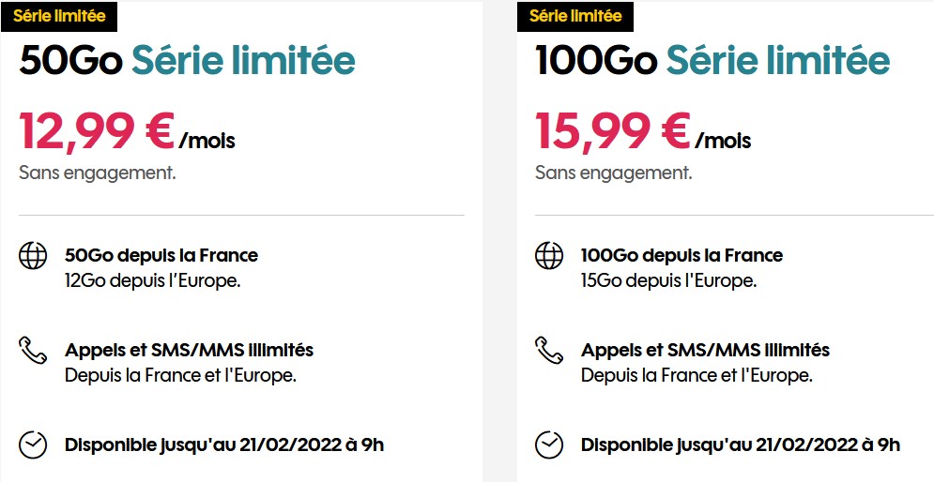This screenshot has height=482, width=934.
Task: Click the phone icon in the 50Go plan
Action: click(33, 351)
